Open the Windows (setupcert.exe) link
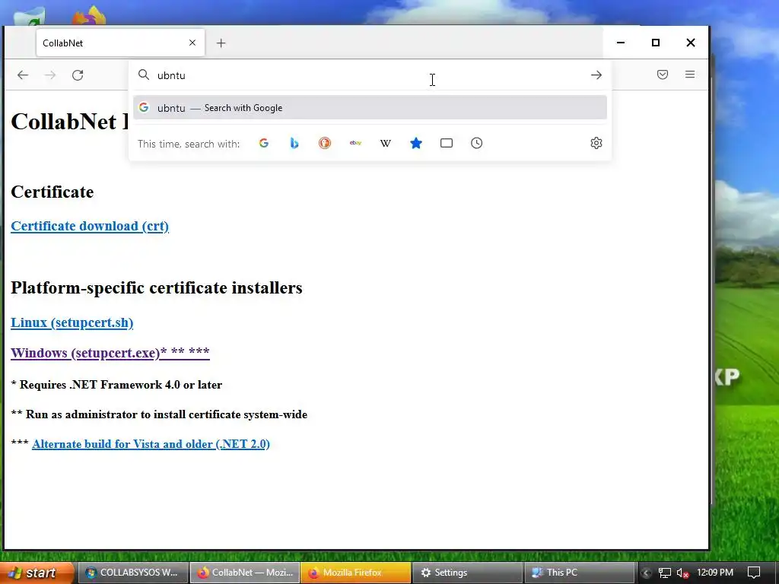 [110, 353]
